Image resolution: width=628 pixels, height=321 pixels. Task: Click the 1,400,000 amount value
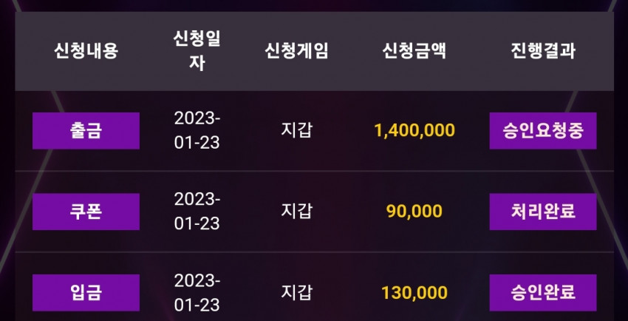tap(414, 131)
